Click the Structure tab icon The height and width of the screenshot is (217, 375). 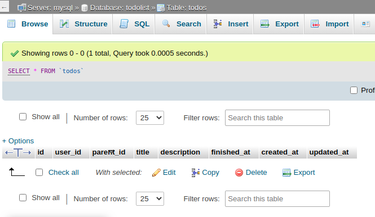pos(64,24)
